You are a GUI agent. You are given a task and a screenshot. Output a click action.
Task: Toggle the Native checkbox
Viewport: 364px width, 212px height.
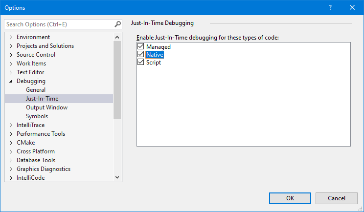click(141, 54)
